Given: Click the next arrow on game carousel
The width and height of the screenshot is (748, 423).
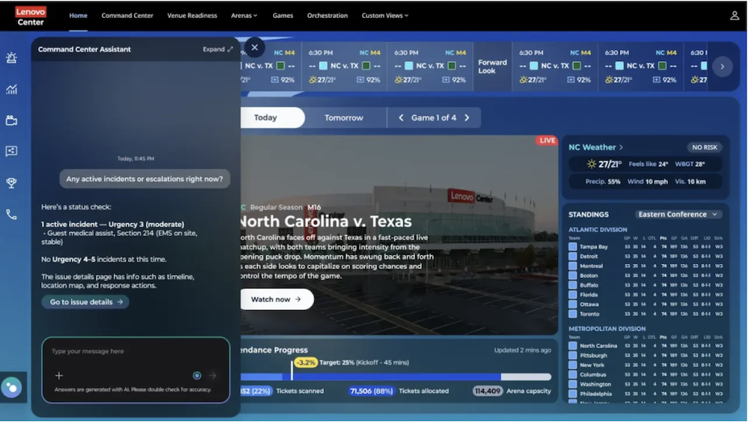Looking at the screenshot, I should (x=723, y=67).
